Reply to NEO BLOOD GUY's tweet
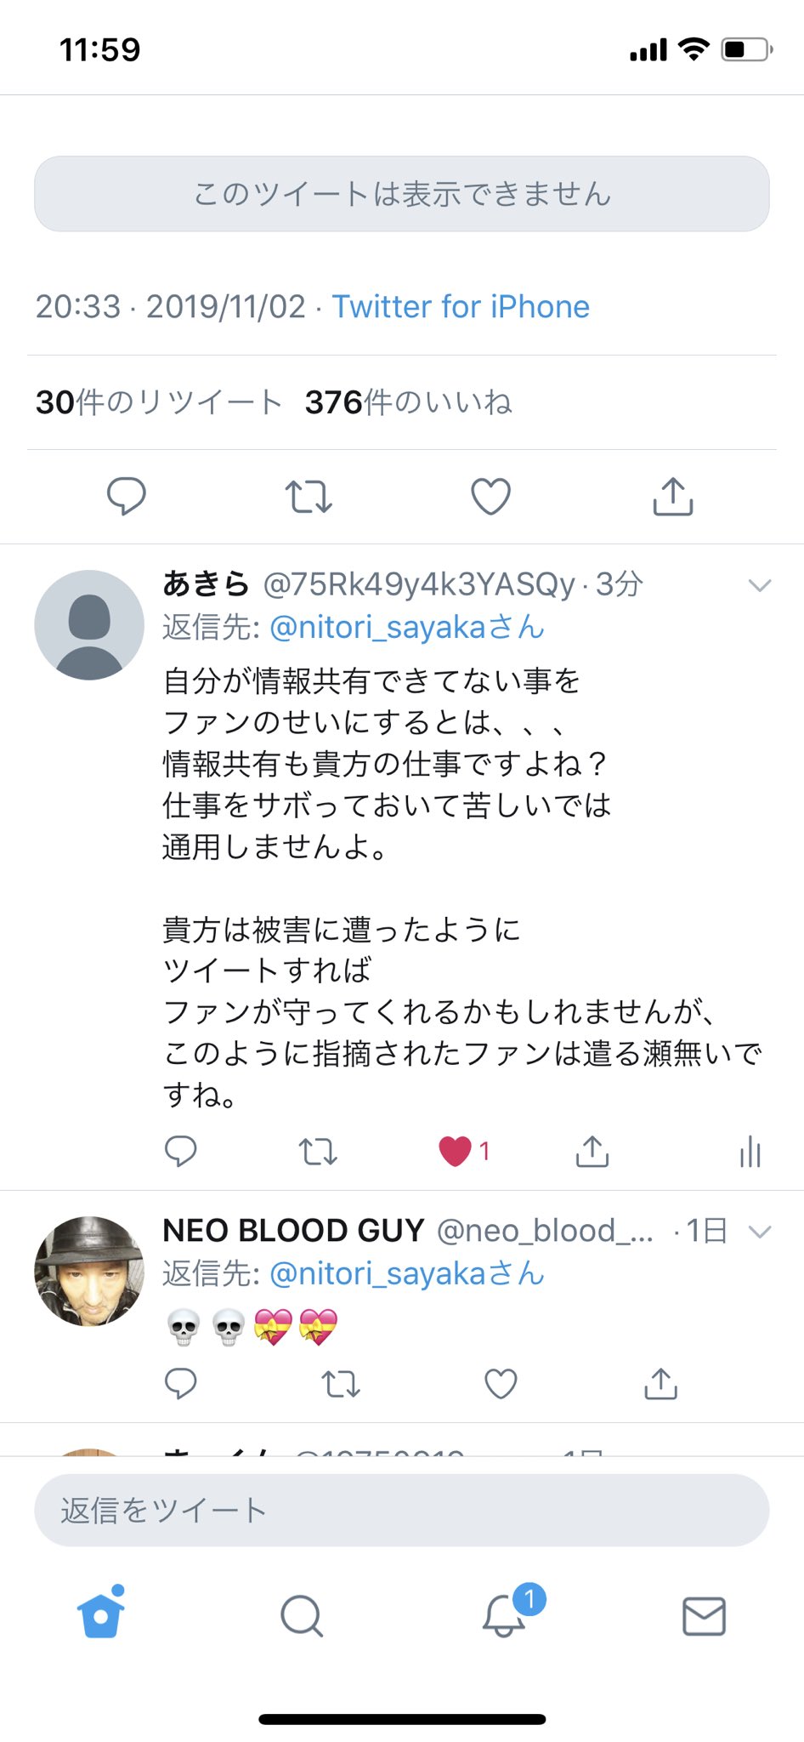The height and width of the screenshot is (1742, 804). pos(180,1384)
